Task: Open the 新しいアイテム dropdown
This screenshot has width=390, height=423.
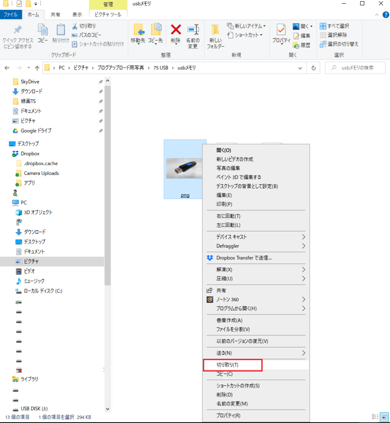Action: (246, 26)
